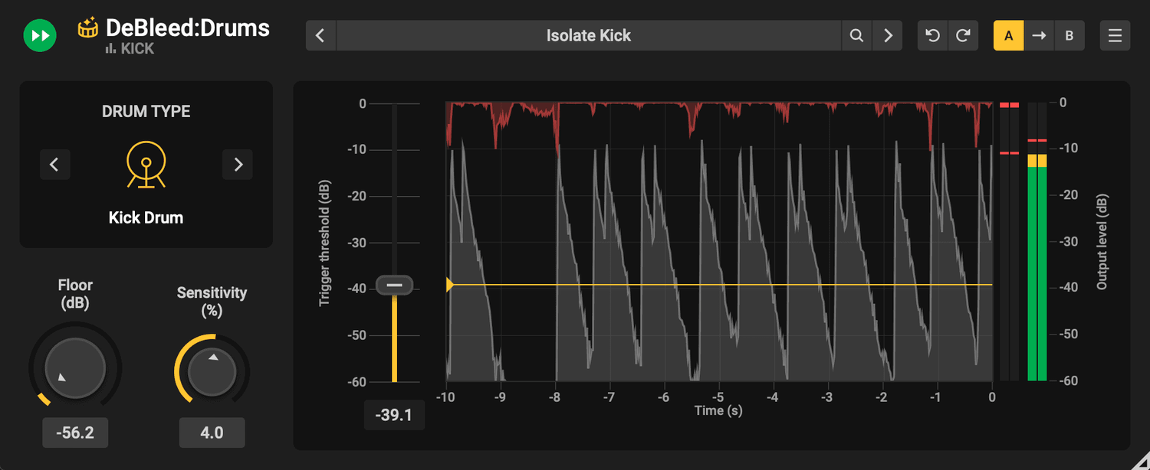
Task: Click the Floor knob
Action: (75, 368)
